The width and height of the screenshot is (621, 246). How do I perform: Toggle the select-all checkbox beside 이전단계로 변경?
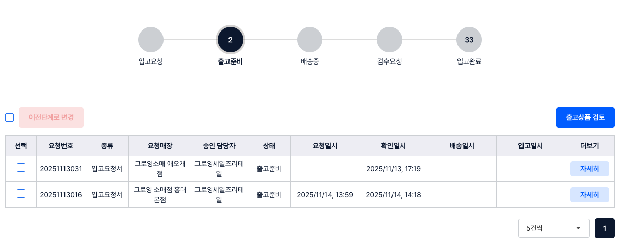(10, 117)
